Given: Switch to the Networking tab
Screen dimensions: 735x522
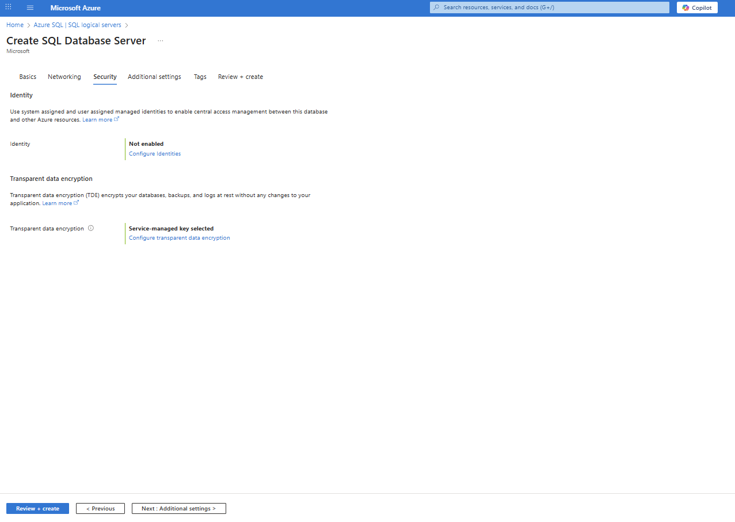Looking at the screenshot, I should [x=64, y=77].
